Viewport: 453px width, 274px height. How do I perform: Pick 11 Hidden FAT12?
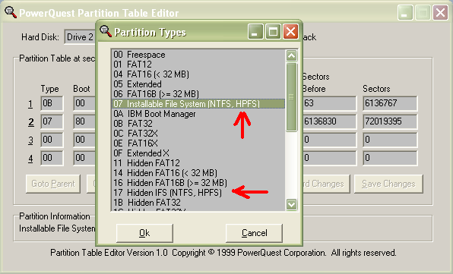(198, 163)
